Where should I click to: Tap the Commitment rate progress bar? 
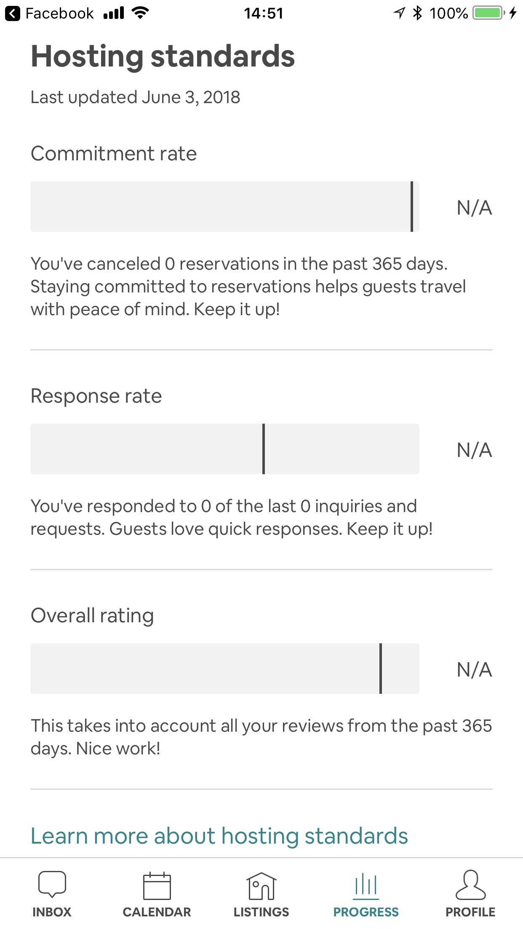[x=224, y=207]
